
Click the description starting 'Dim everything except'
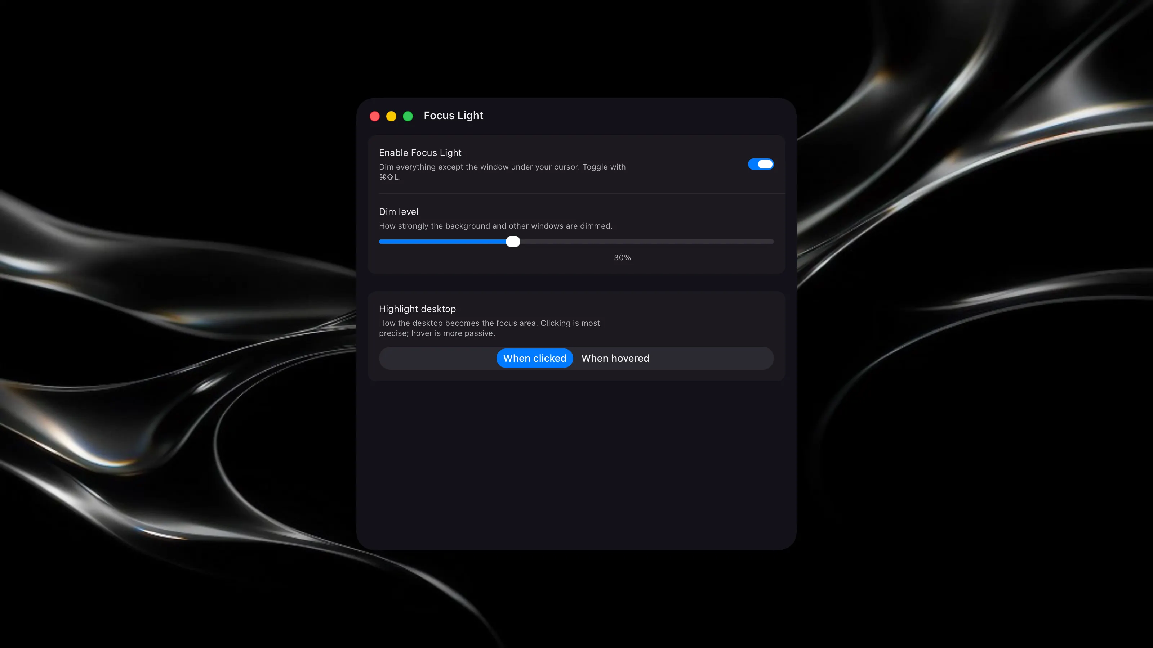pos(502,172)
